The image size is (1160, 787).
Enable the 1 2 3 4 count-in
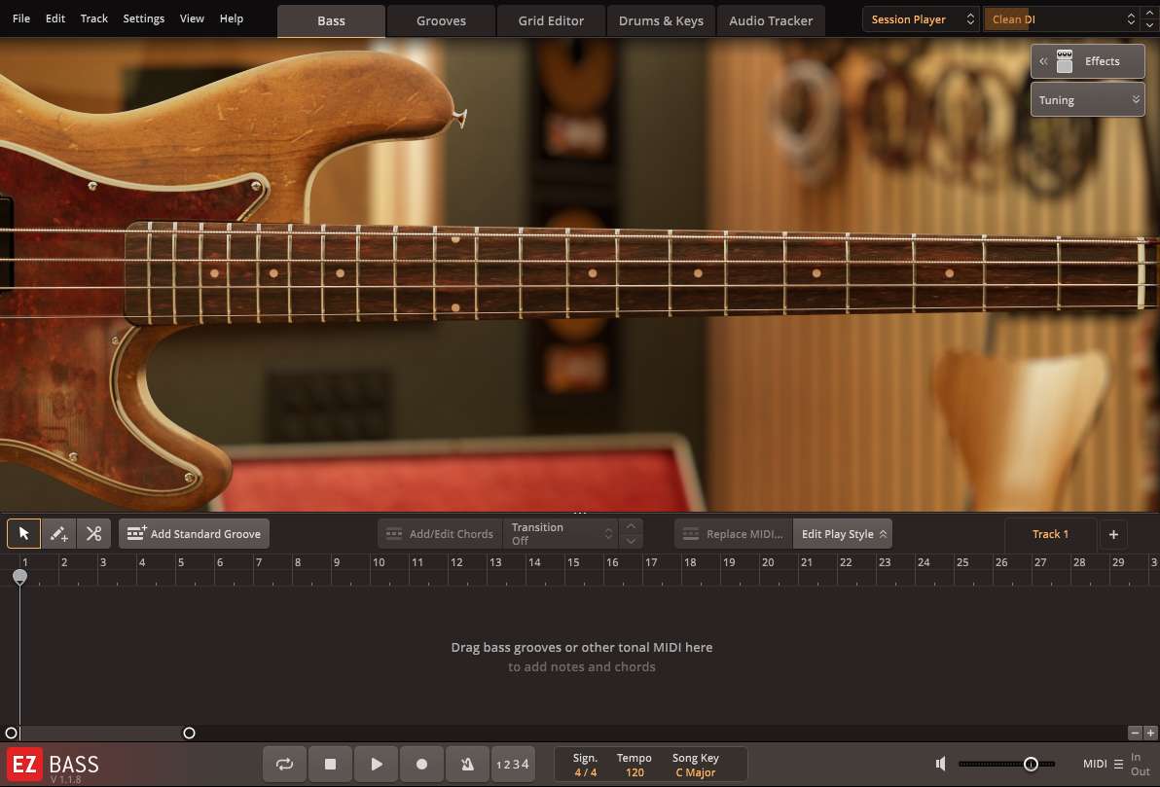(x=513, y=764)
